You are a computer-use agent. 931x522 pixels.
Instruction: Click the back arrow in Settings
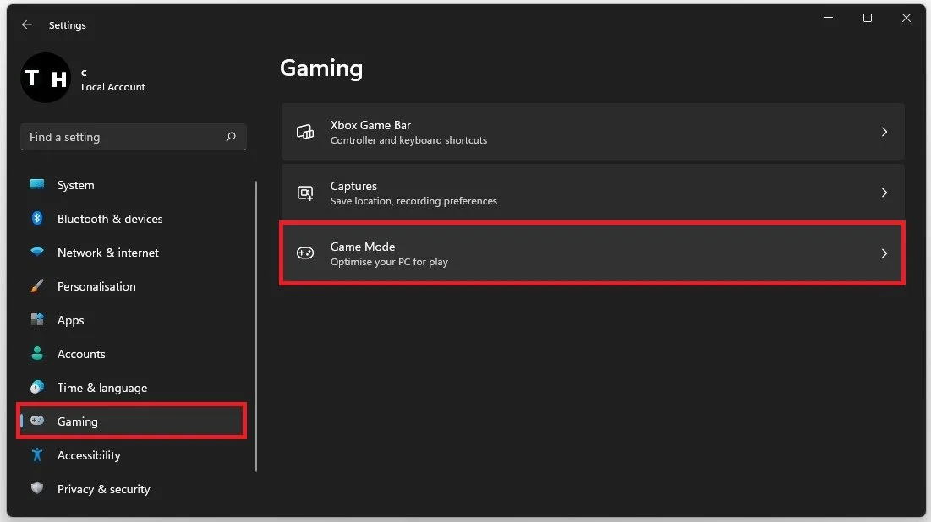(x=27, y=24)
